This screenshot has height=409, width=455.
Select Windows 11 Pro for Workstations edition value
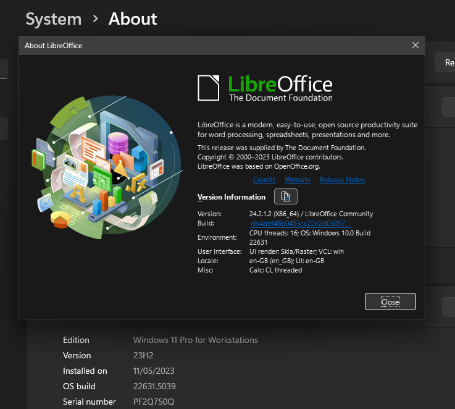click(195, 340)
